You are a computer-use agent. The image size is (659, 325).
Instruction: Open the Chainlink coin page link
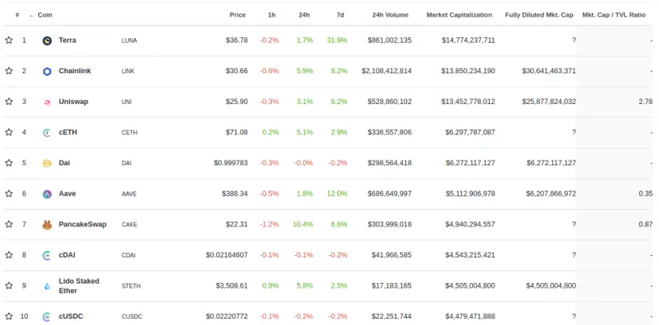(75, 71)
